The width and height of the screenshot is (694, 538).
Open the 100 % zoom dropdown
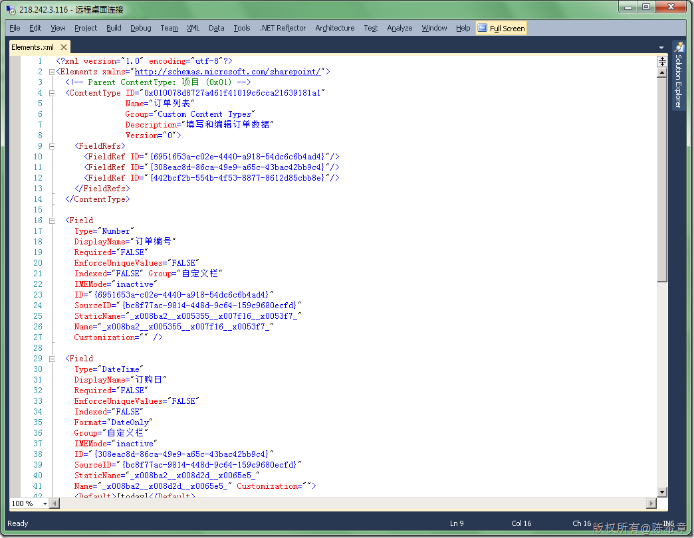(x=45, y=503)
